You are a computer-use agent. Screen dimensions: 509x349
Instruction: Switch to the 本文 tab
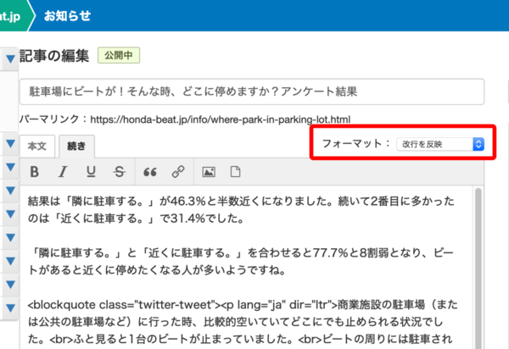click(37, 147)
